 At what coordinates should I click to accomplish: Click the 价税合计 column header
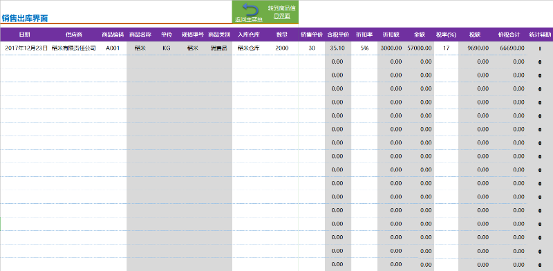pyautogui.click(x=509, y=35)
